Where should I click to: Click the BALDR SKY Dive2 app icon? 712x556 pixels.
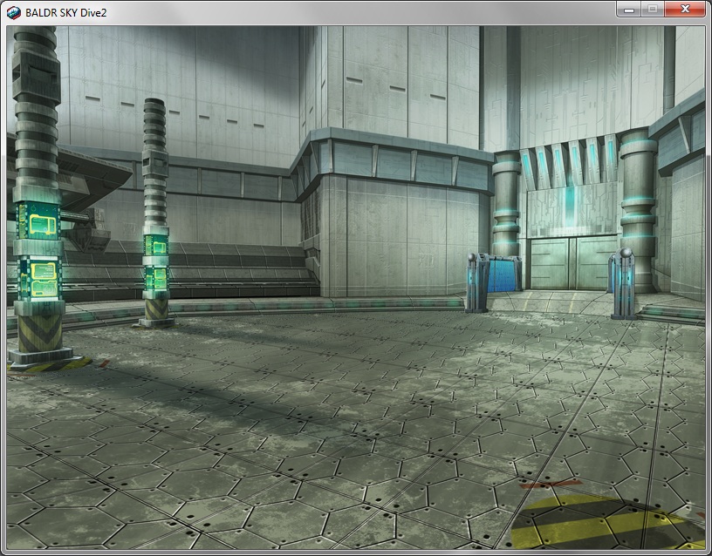14,13
